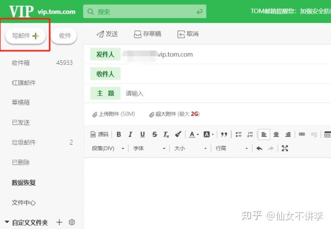Open the 大小 font size dropdown
The width and height of the screenshot is (331, 229).
pyautogui.click(x=190, y=148)
